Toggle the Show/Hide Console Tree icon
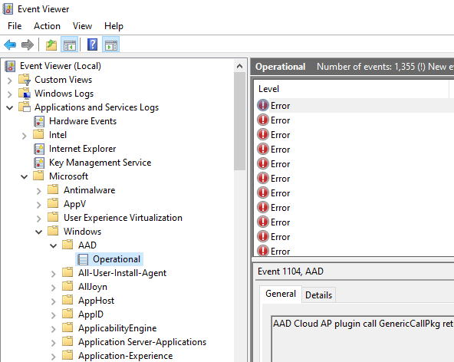This screenshot has width=454, height=362. pyautogui.click(x=70, y=45)
